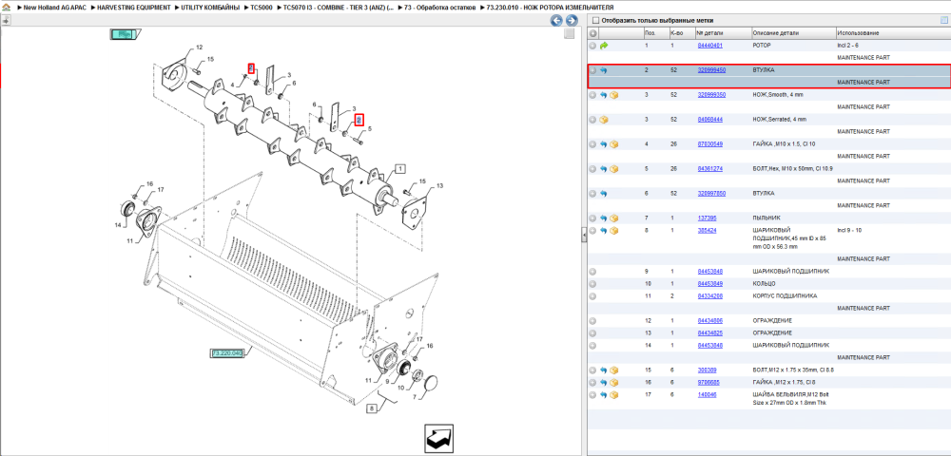This screenshot has width=951, height=456.
Task: Click the small square icon in the diagram's corner
Action: (x=569, y=34)
